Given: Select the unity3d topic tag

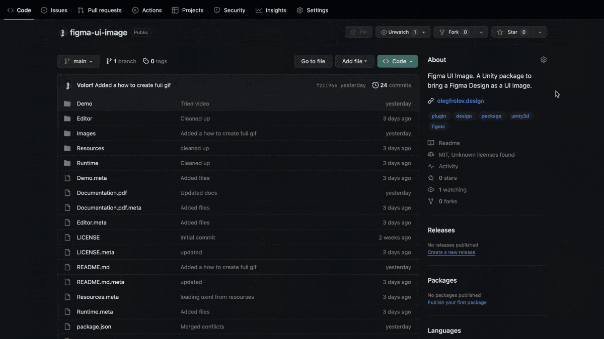Looking at the screenshot, I should coord(520,116).
